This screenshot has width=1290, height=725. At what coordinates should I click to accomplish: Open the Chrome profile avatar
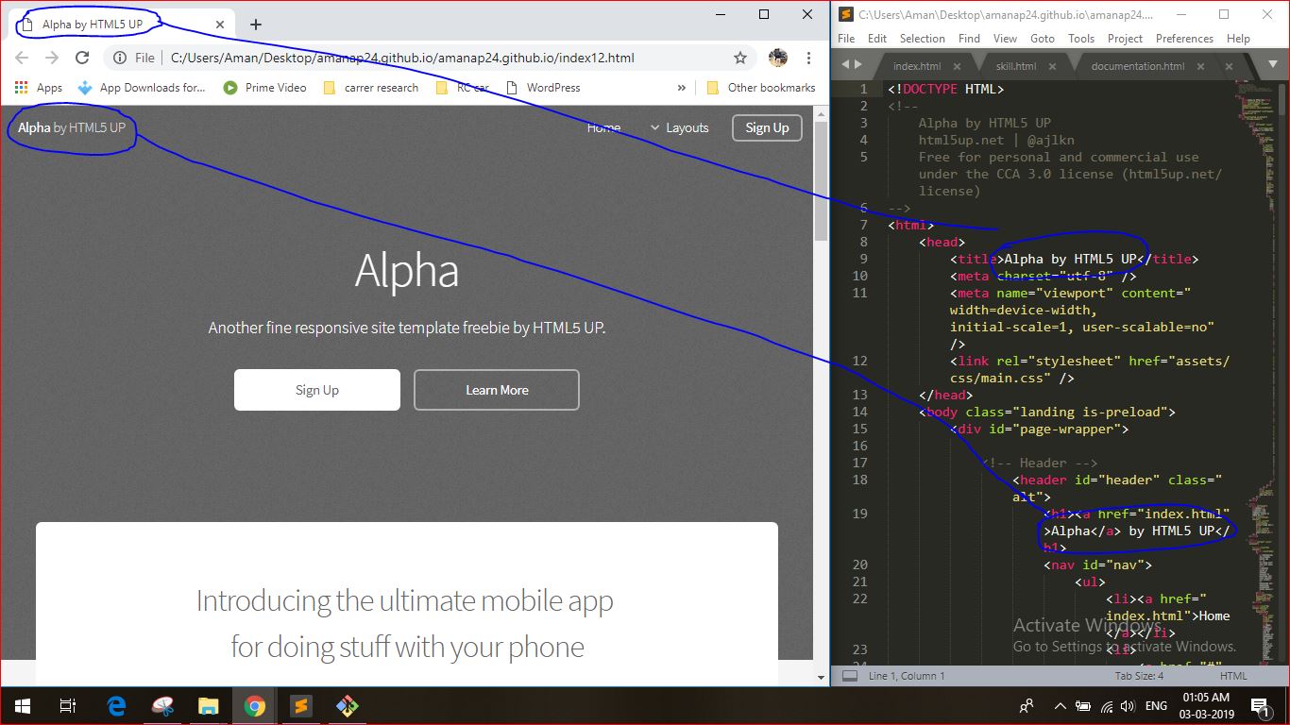tap(778, 58)
